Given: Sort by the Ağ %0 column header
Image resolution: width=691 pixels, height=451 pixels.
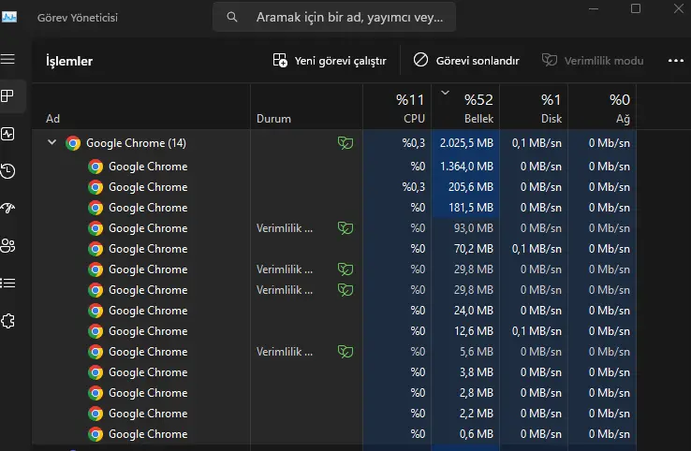Looking at the screenshot, I should coord(602,107).
